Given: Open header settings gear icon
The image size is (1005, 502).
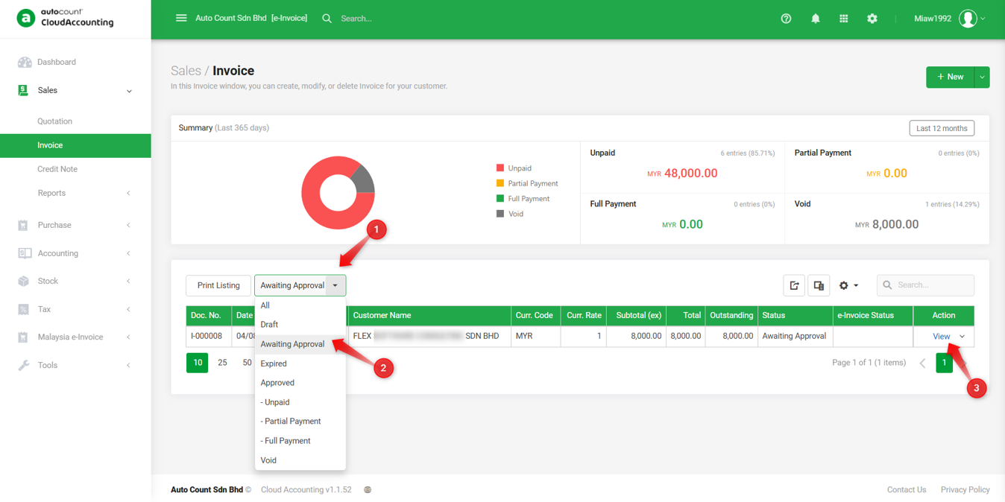Looking at the screenshot, I should tap(872, 19).
